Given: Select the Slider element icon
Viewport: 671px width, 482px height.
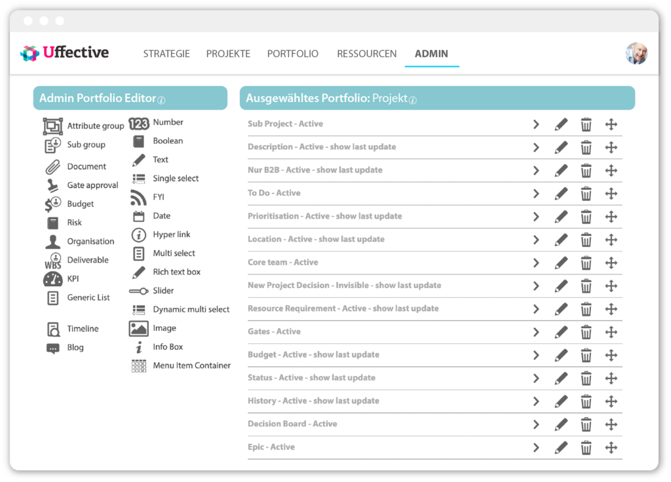Looking at the screenshot, I should (x=139, y=291).
